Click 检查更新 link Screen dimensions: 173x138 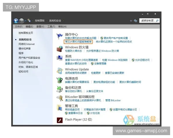coord(96,73)
